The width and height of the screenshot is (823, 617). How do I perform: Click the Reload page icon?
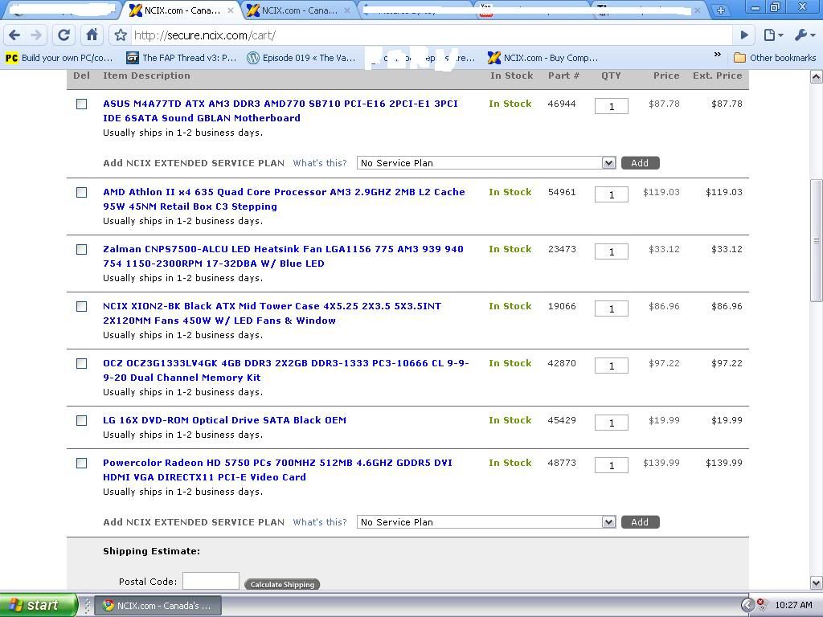(63, 35)
